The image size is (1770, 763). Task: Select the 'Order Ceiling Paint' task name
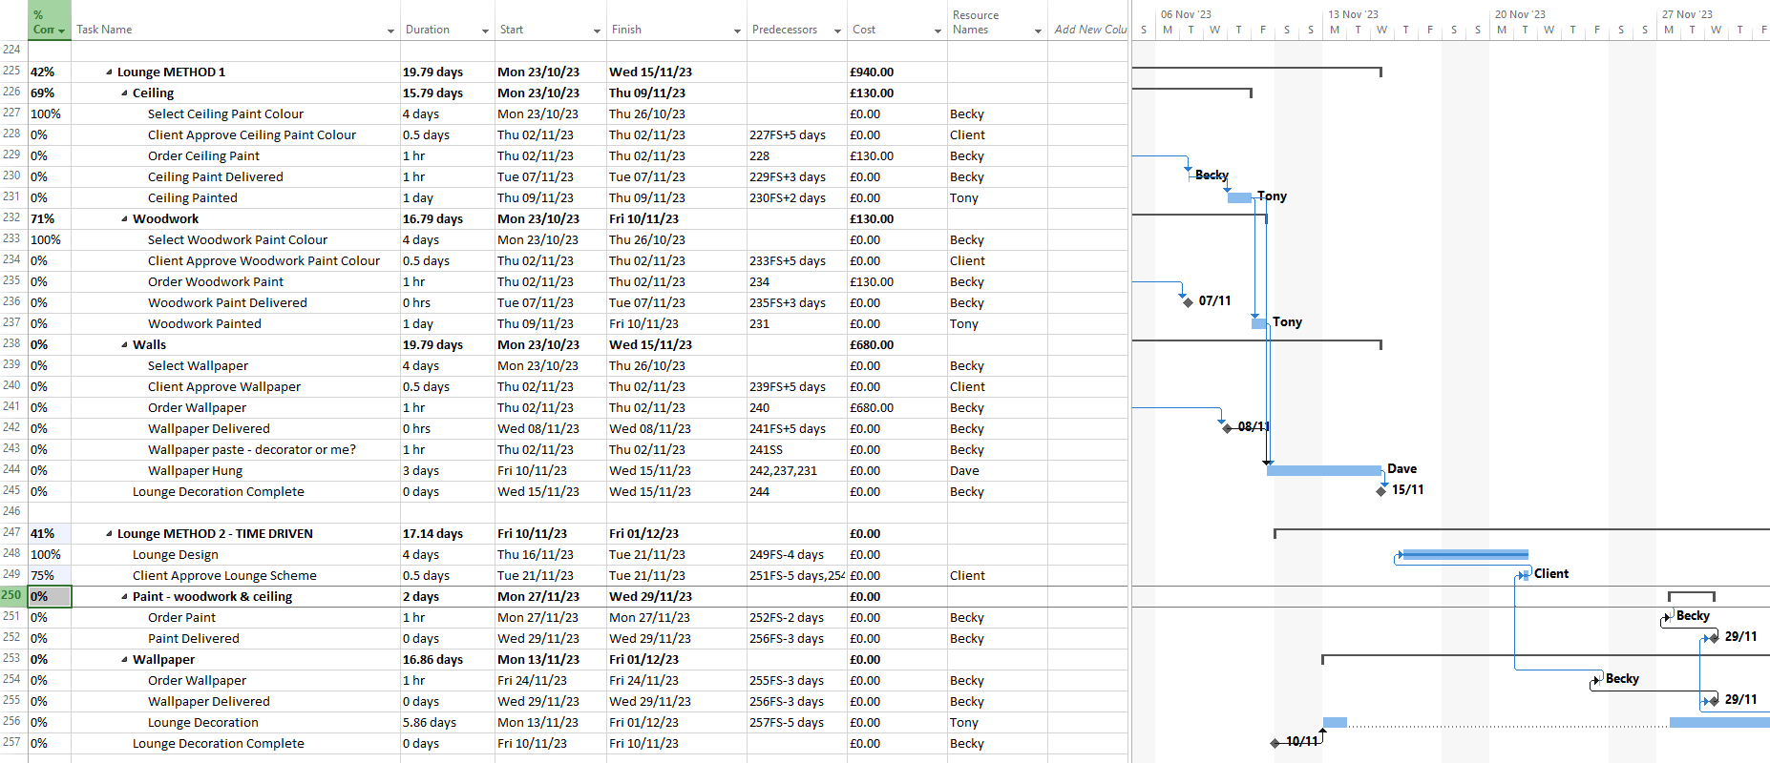click(x=203, y=156)
